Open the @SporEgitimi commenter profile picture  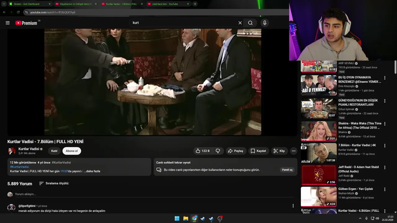[11, 208]
